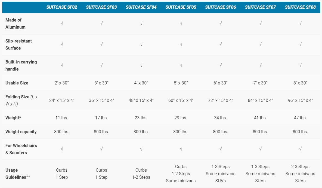Click the SF04 usable size 4′ x 30″

(141, 83)
